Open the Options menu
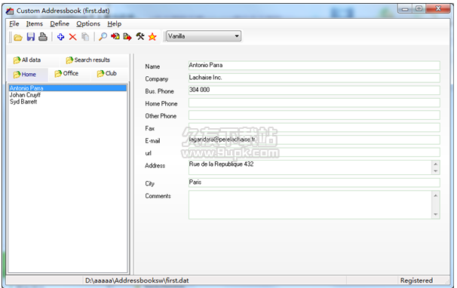Screen dimensions: 457x288 pos(88,24)
